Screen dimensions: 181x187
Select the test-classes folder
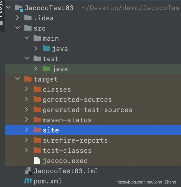click(67, 151)
